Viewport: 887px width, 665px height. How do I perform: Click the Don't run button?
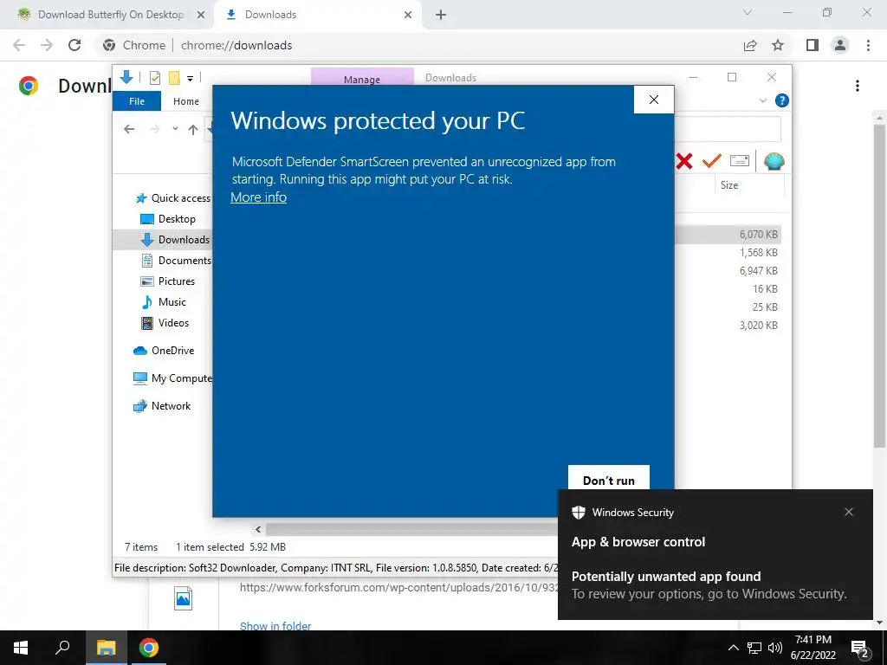coord(609,478)
